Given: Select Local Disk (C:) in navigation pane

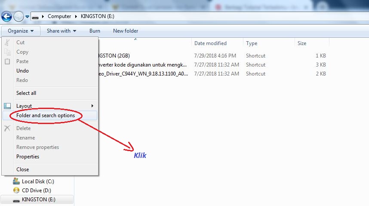Looking at the screenshot, I should 38,182.
